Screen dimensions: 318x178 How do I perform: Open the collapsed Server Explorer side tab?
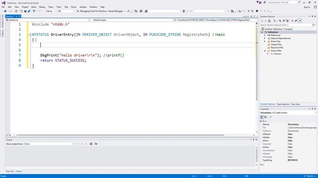(x=2, y=21)
